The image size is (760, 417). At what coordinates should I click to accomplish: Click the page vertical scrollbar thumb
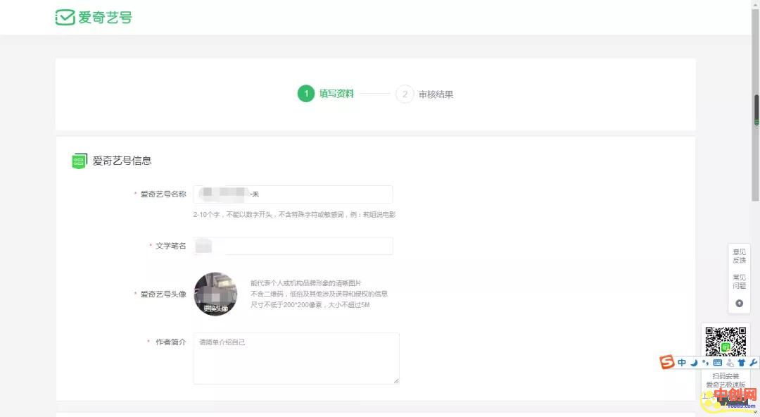(756, 109)
